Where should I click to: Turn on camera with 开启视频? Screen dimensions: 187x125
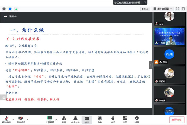pos(21,119)
